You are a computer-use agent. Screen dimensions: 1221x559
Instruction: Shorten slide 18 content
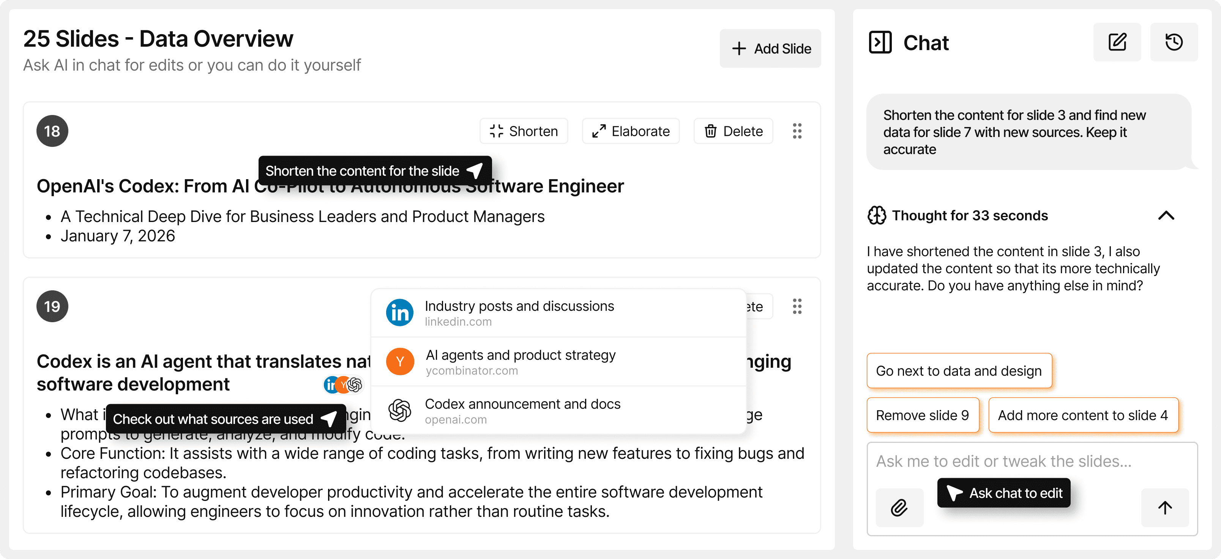523,131
